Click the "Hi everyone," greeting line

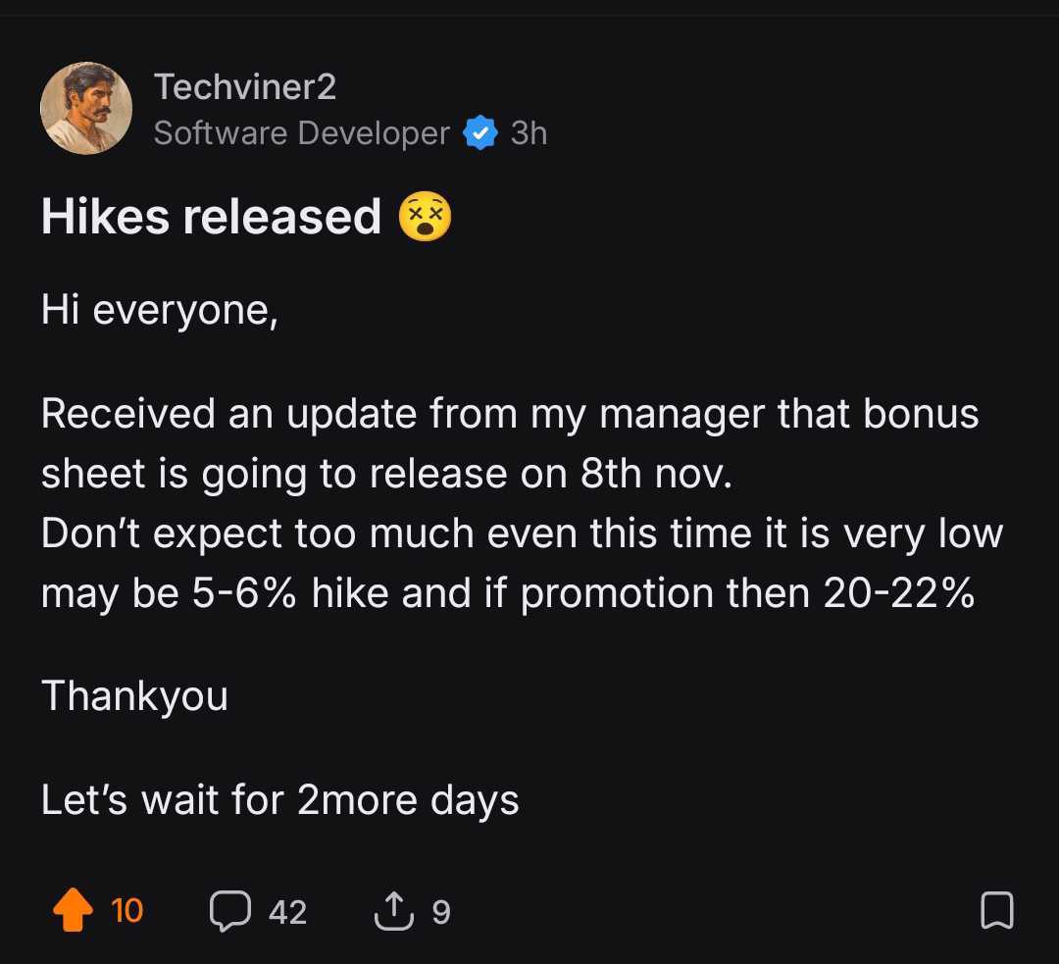click(160, 310)
